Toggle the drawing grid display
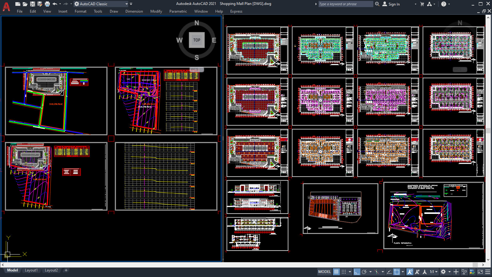 [336, 272]
